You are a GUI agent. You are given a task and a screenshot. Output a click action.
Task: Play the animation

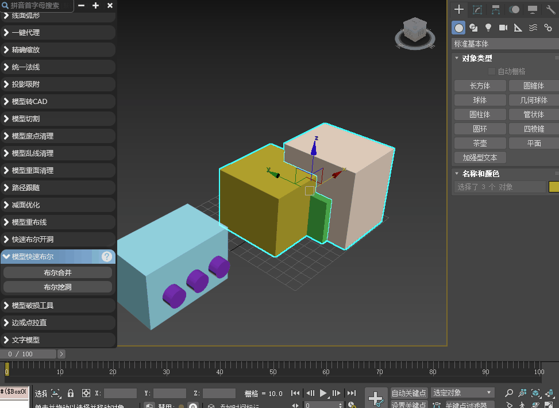pyautogui.click(x=323, y=393)
